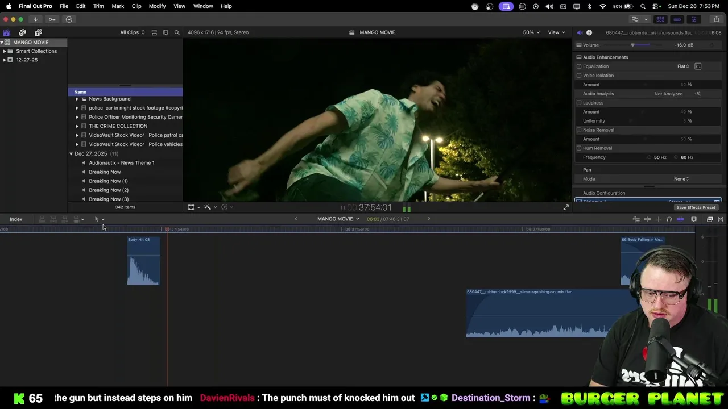Search the browser with magnifier icon

177,32
